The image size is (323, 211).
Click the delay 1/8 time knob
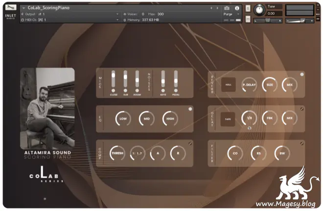(249, 118)
